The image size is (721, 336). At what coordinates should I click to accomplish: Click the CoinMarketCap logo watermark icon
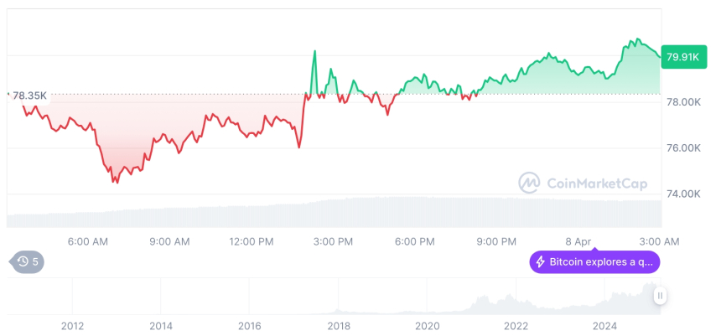point(529,183)
